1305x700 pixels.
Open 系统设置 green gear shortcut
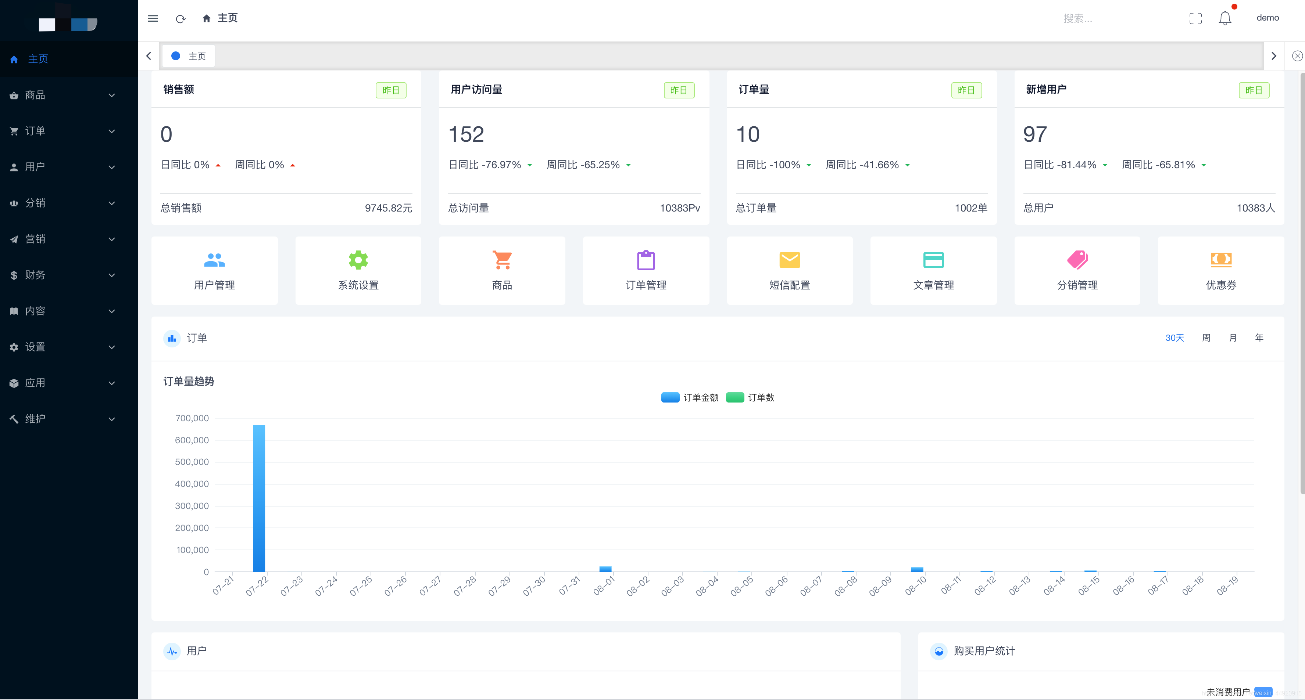click(358, 271)
